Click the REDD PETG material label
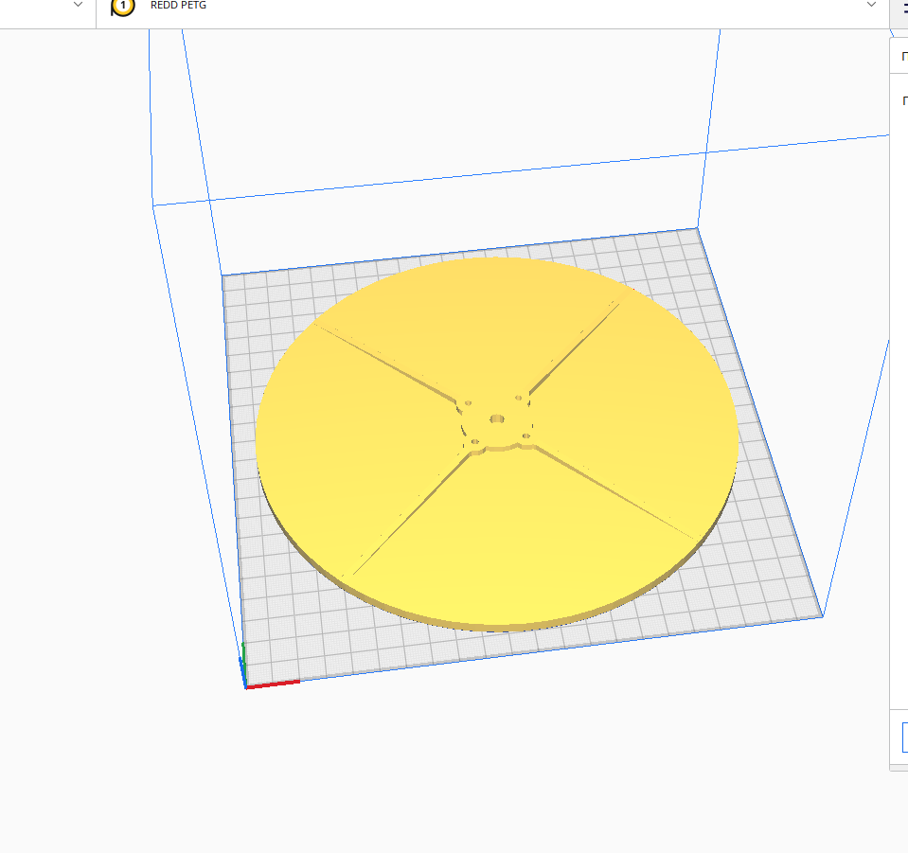The image size is (908, 853). pyautogui.click(x=178, y=6)
